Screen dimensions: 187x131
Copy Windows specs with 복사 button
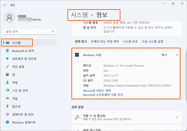pos(164,55)
